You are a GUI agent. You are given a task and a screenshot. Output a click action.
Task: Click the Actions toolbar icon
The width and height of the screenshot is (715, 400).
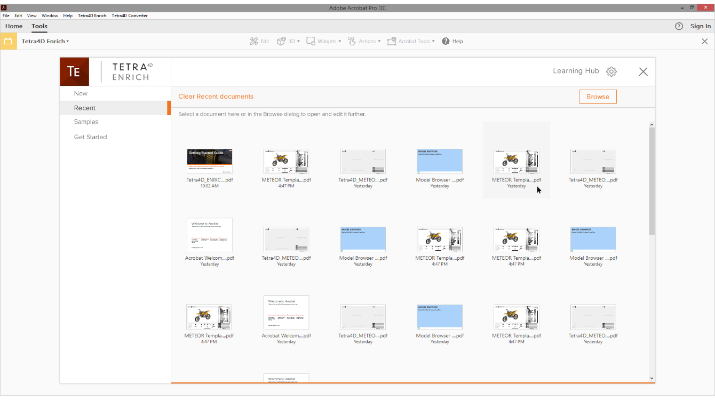pos(352,41)
